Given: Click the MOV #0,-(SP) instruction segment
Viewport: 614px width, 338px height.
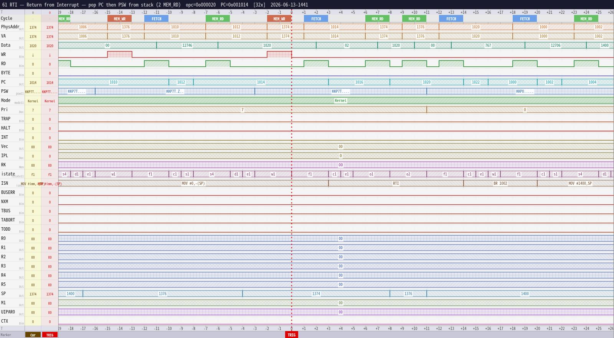Looking at the screenshot, I should click(x=193, y=184).
